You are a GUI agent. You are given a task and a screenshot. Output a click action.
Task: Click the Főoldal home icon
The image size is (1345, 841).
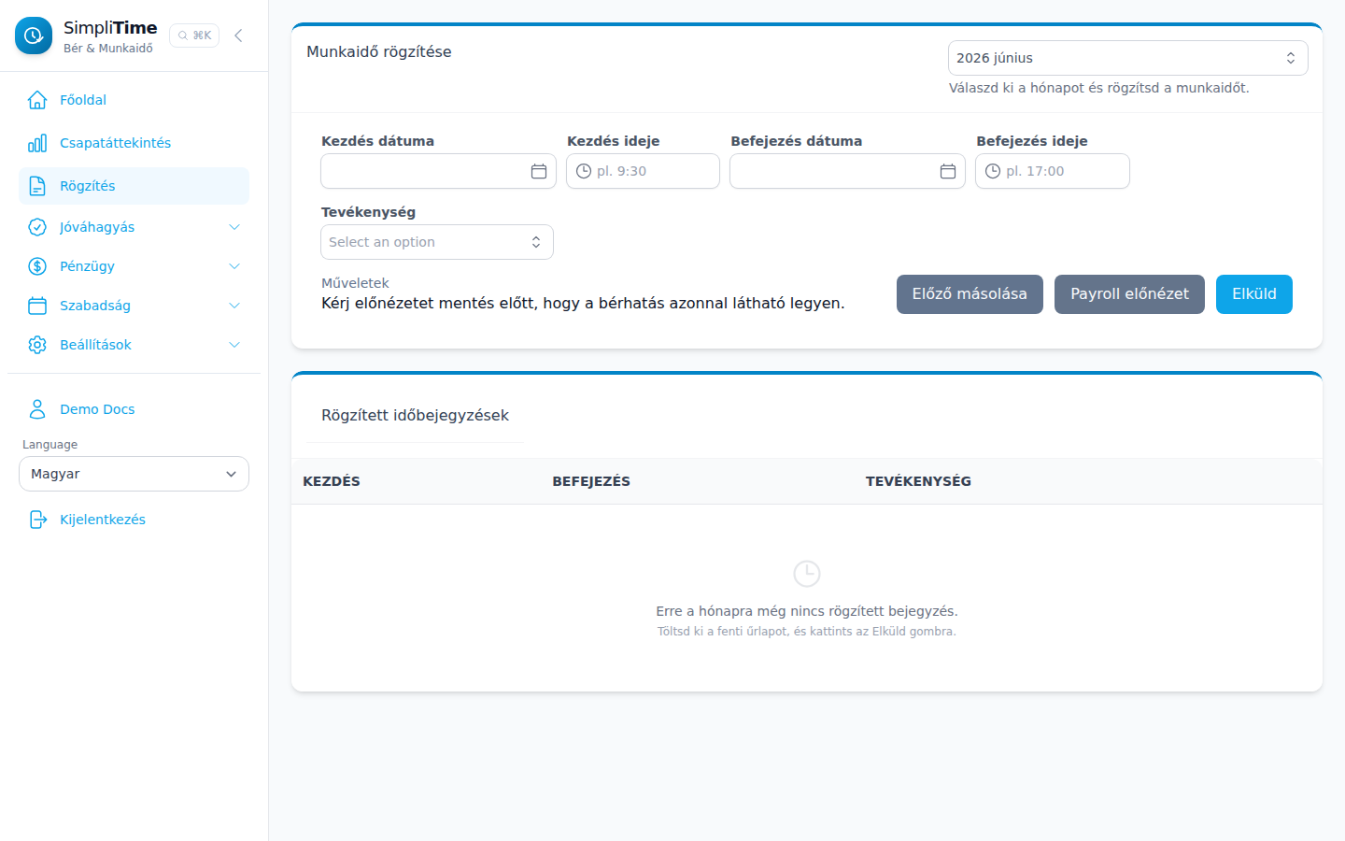coord(37,100)
